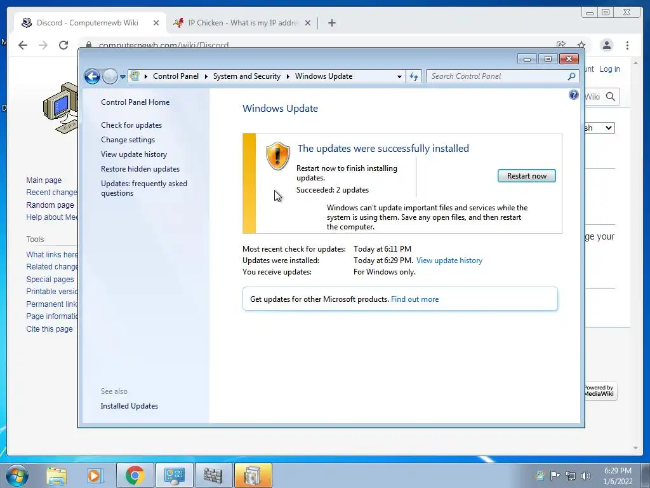Expand the arrow after Control Panel breadcrumb
650x488 pixels.
pos(206,76)
